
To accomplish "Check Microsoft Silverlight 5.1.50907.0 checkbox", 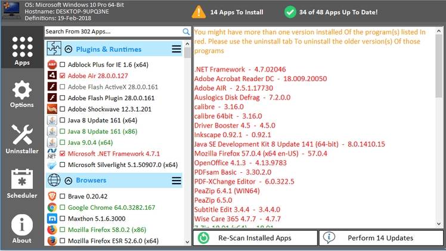I will (62, 165).
